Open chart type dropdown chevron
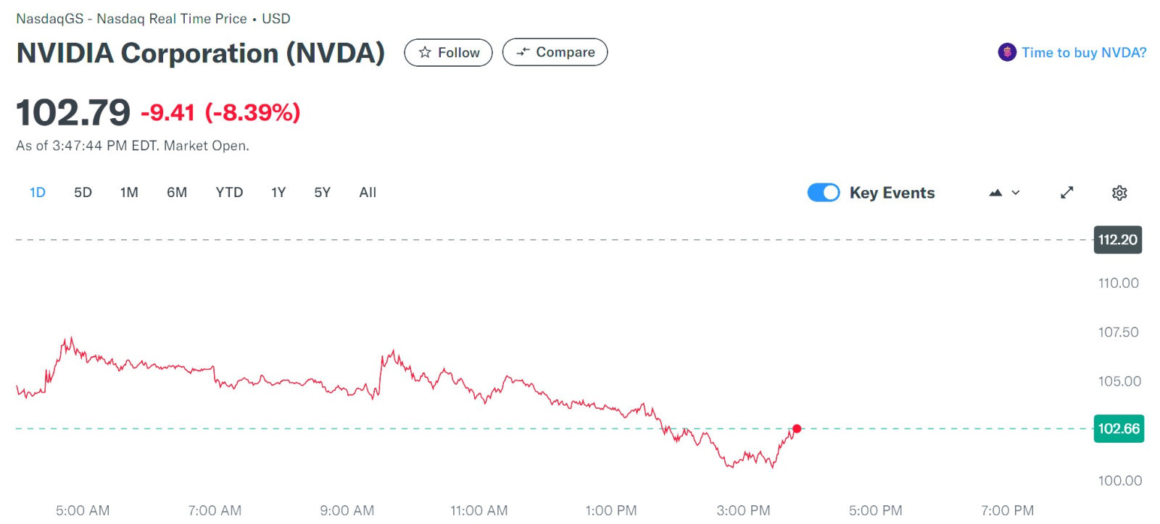This screenshot has height=524, width=1160. 1016,193
